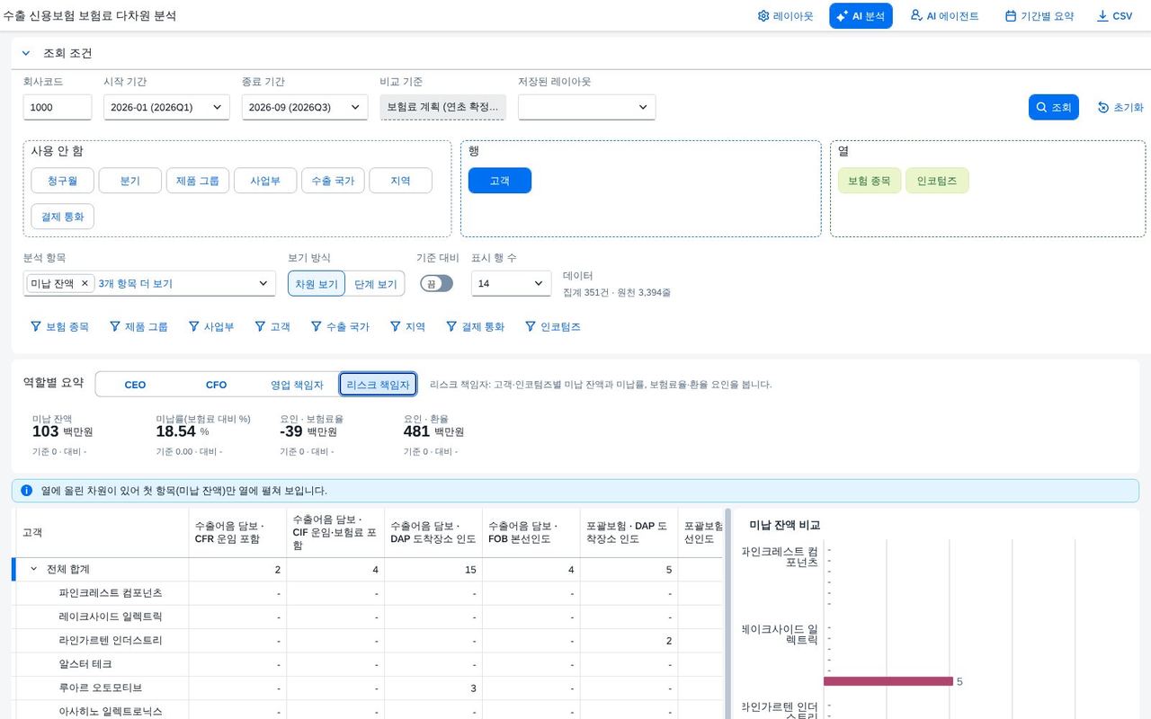The width and height of the screenshot is (1151, 719).
Task: Collapse the 전체 합계 row
Action: [x=34, y=569]
